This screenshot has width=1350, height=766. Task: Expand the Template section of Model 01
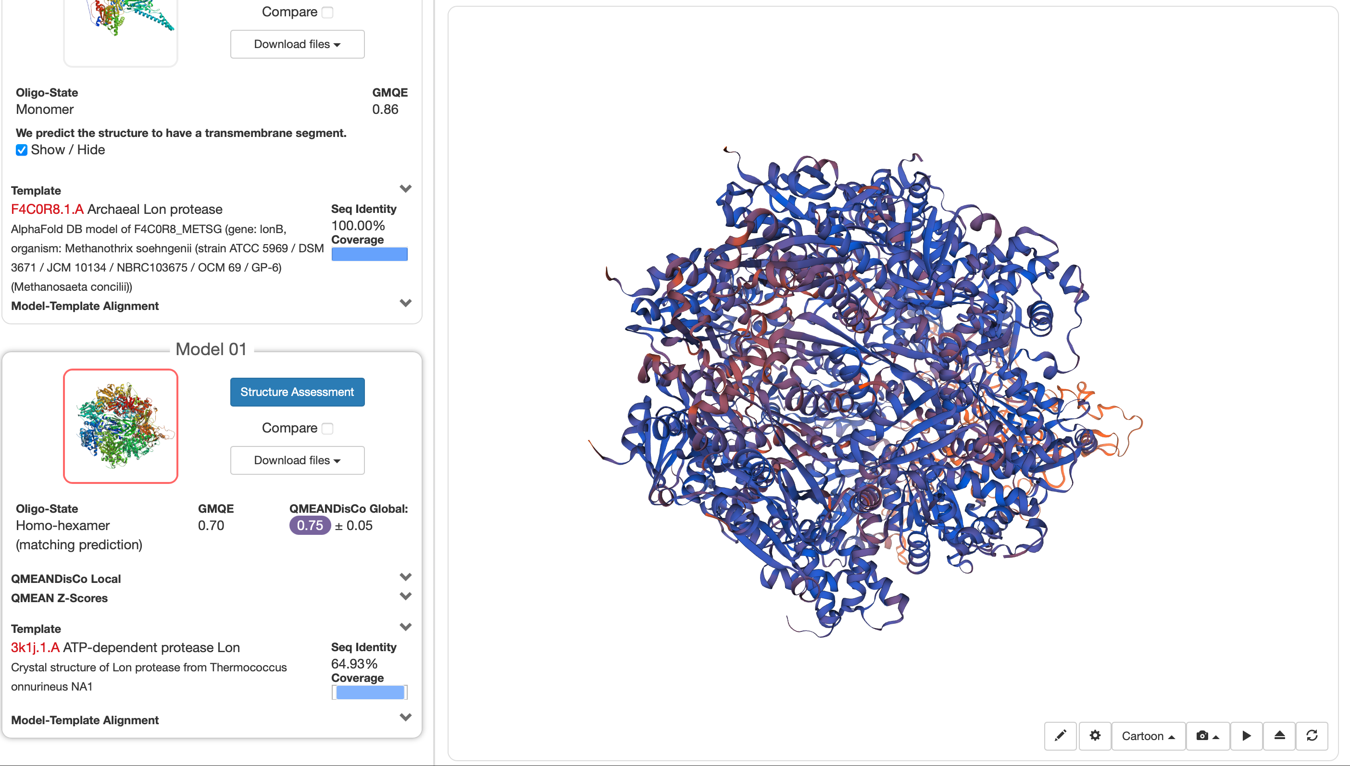[405, 627]
